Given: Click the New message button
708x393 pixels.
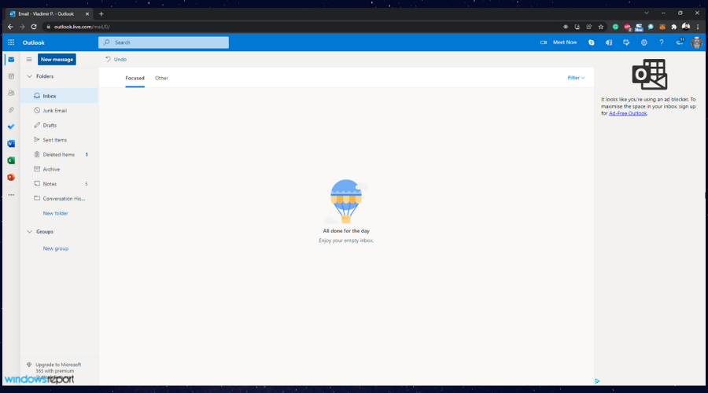Looking at the screenshot, I should (x=57, y=59).
